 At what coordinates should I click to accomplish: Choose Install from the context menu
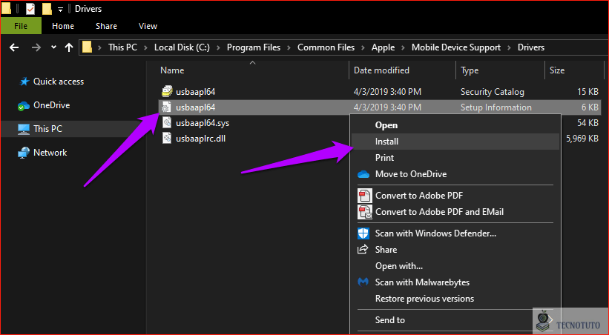455,142
